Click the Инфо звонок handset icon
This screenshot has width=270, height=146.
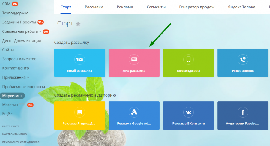point(243,59)
